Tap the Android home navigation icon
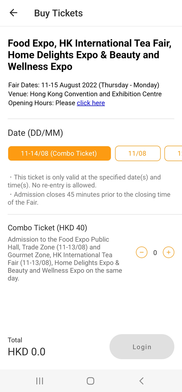This screenshot has width=182, height=392. coord(90,381)
